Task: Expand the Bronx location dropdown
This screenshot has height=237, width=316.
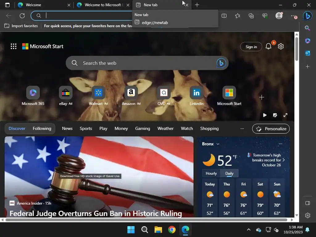Action: coord(218,144)
